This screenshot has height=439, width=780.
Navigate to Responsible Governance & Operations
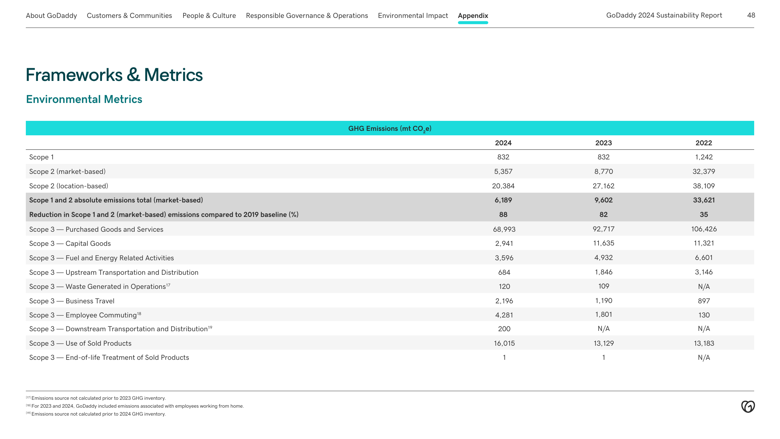307,15
